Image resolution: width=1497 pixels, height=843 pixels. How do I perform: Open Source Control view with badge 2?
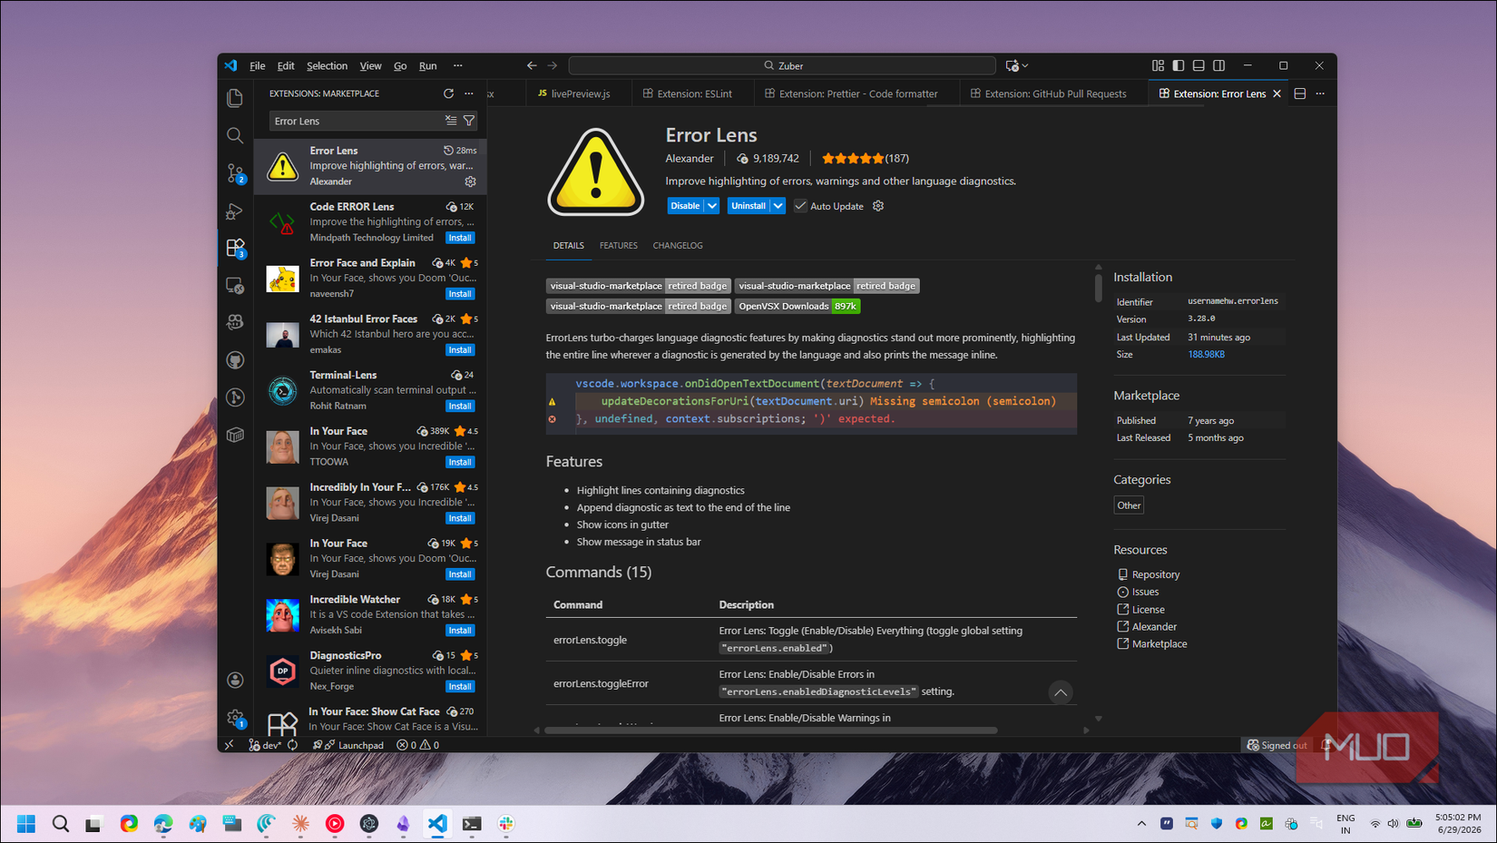(235, 172)
